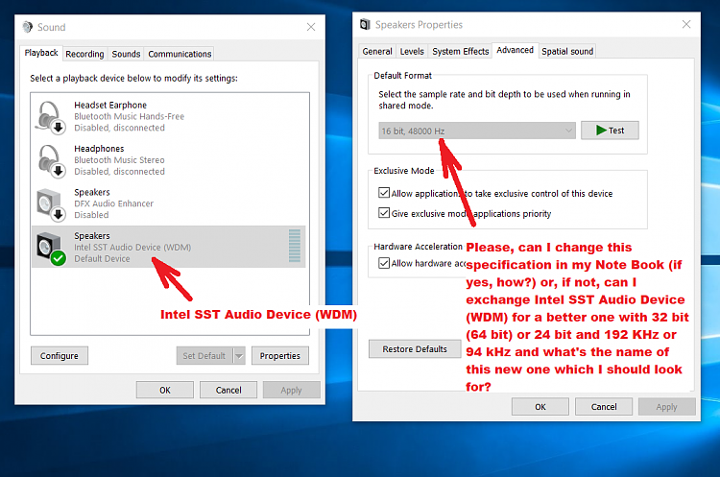Select 'Intel SST Audio Device (WDM)' list text

132,247
